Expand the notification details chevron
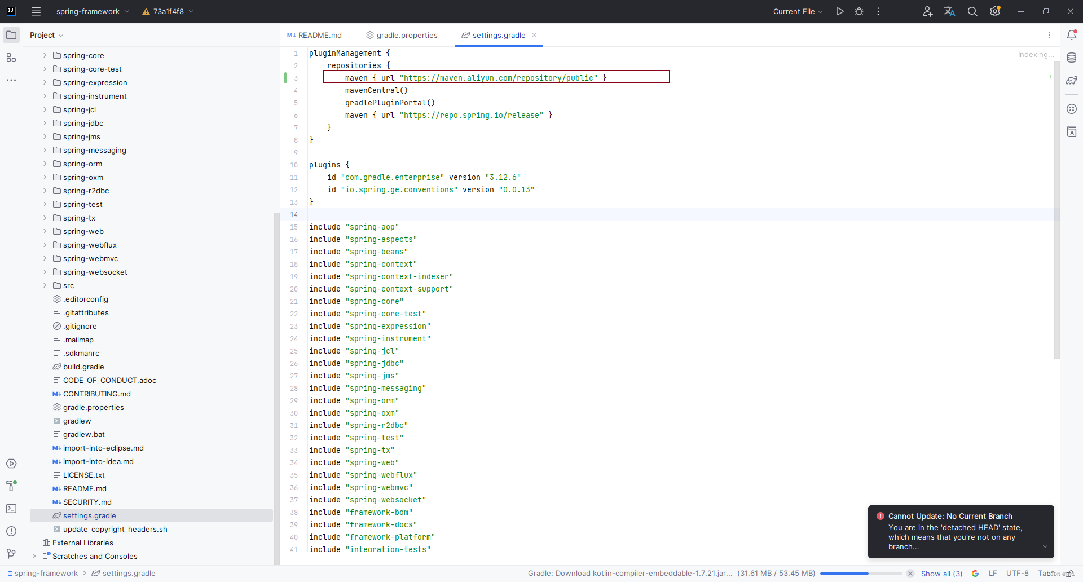This screenshot has width=1083, height=582. coord(1045,546)
